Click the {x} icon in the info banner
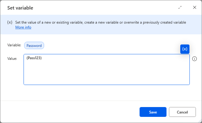 tap(10, 22)
